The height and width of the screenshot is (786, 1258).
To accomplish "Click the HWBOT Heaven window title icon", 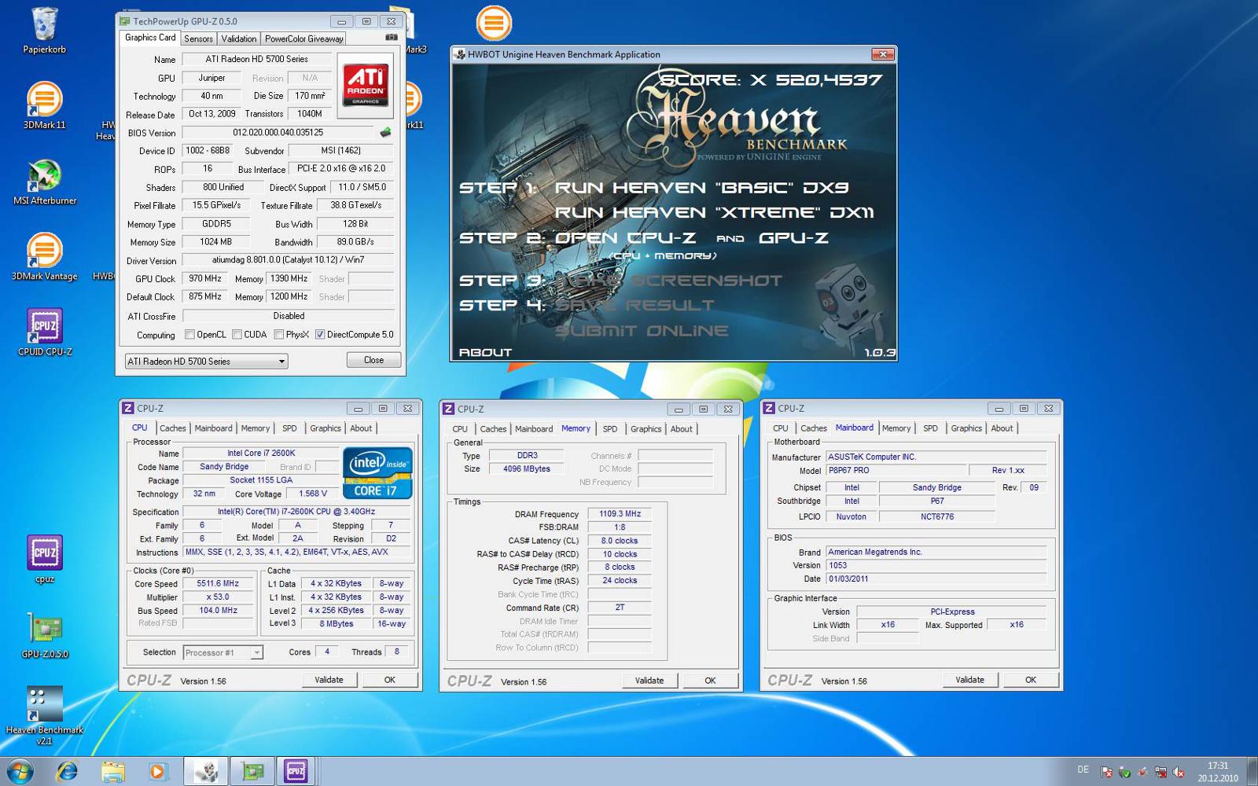I will 459,54.
